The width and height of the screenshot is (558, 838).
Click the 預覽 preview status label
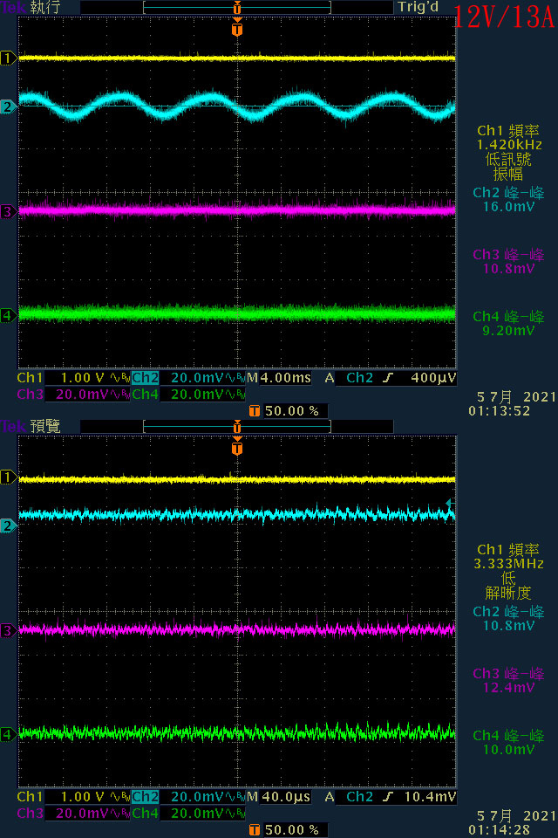(45, 427)
